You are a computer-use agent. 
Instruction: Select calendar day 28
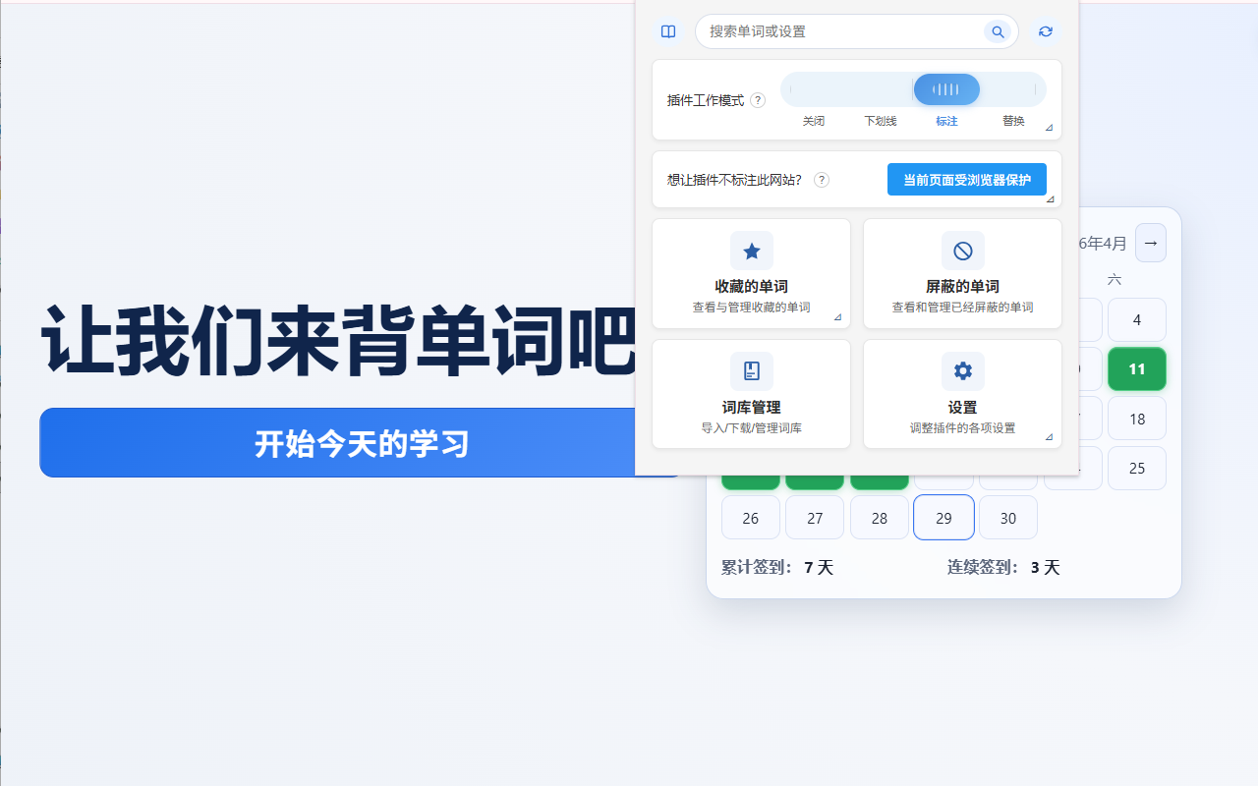click(x=880, y=518)
